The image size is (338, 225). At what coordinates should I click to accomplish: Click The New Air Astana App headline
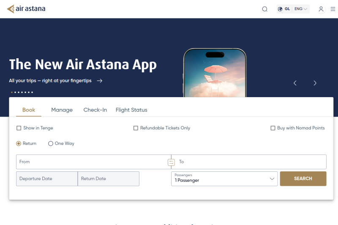coord(83,65)
